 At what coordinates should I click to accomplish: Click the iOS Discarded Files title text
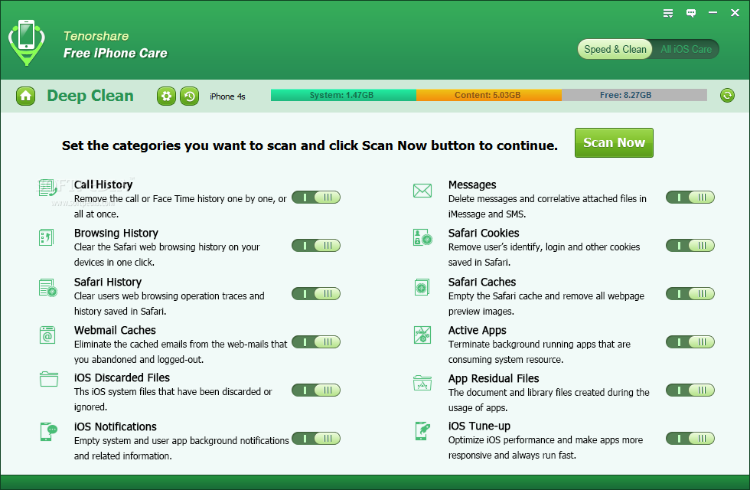point(122,377)
